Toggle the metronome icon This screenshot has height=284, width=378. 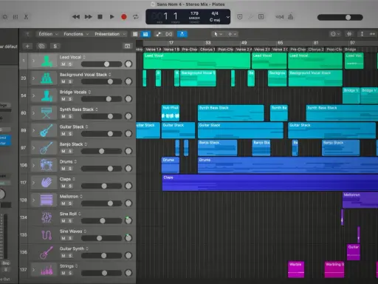point(291,17)
